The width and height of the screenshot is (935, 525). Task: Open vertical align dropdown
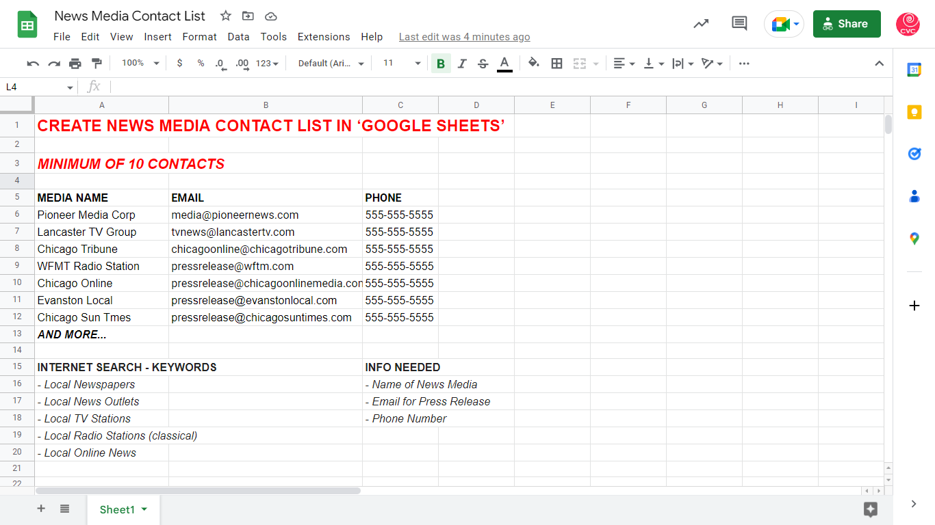coord(654,64)
